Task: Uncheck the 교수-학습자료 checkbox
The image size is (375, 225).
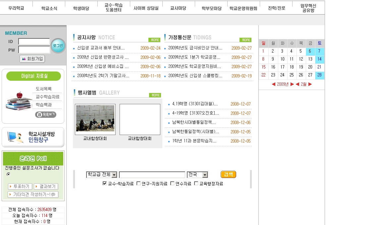Action: click(x=105, y=183)
